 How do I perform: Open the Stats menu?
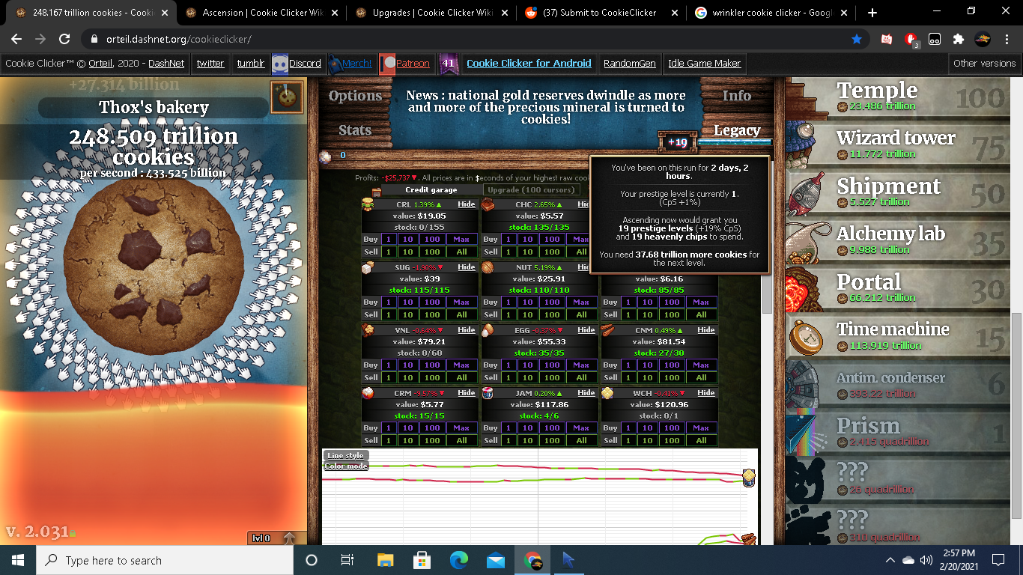tap(354, 130)
